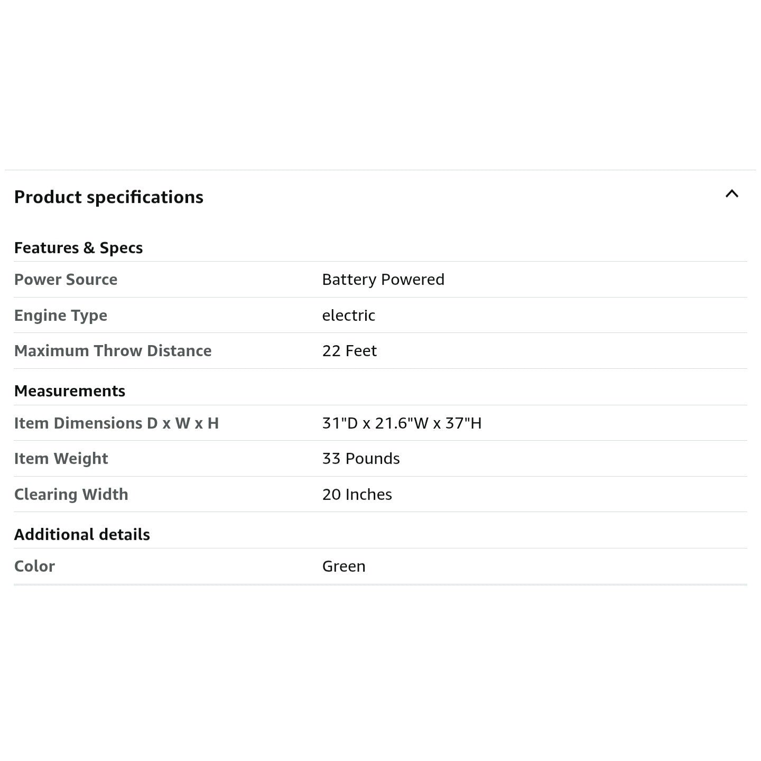Select the 20 Inches value
This screenshot has width=761, height=761.
357,495
